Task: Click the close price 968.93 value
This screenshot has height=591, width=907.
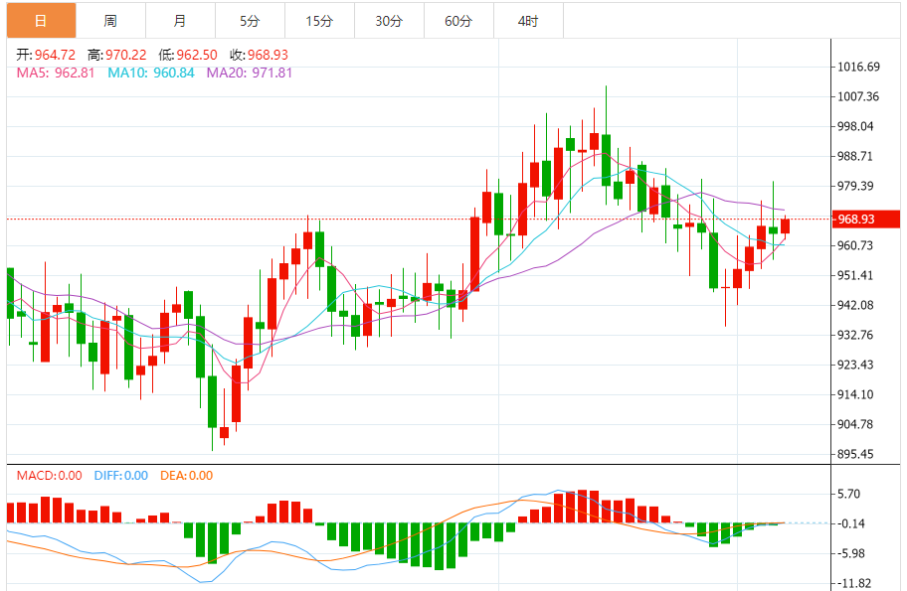Action: 268,55
